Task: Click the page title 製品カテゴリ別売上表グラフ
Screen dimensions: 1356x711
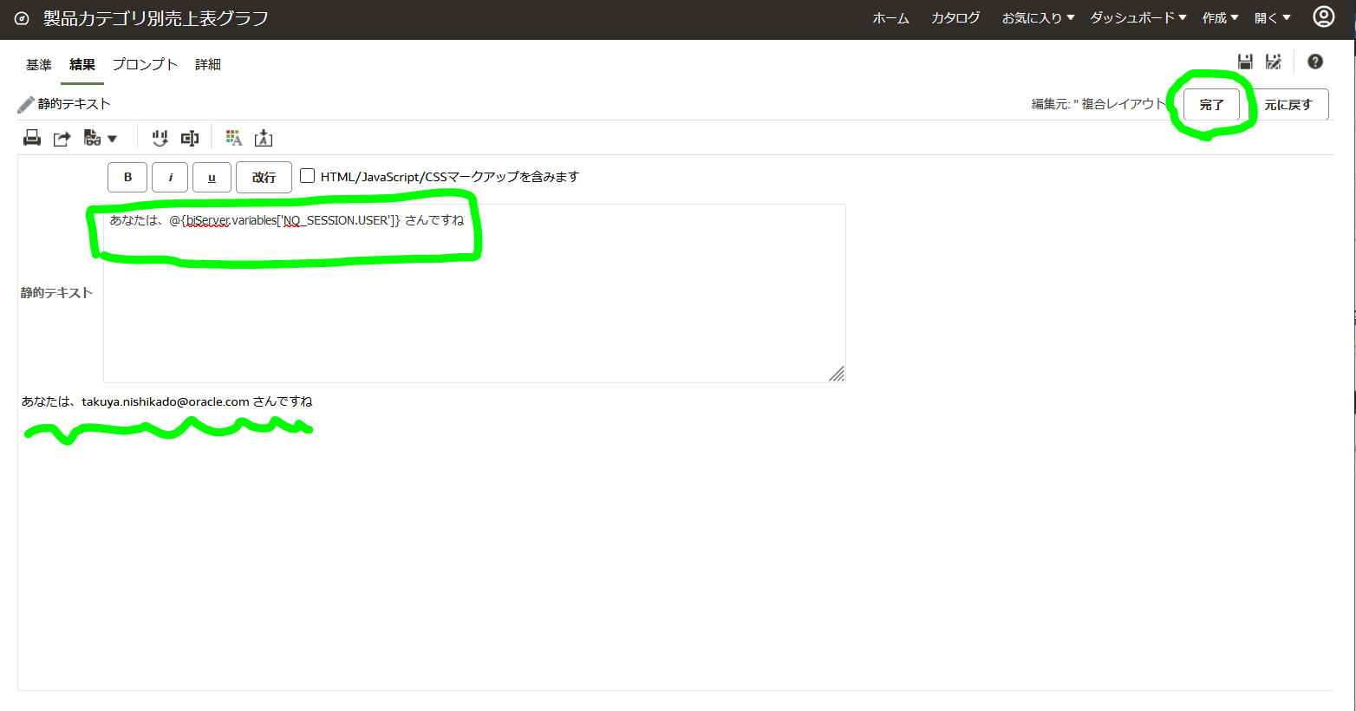Action: pyautogui.click(x=156, y=18)
